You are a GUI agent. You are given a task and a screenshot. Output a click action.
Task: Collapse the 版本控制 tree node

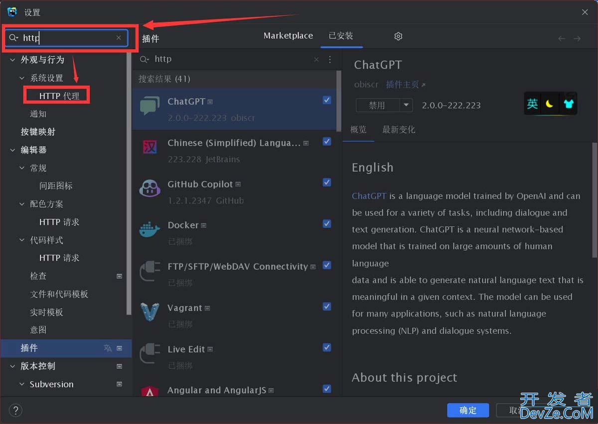pyautogui.click(x=12, y=366)
